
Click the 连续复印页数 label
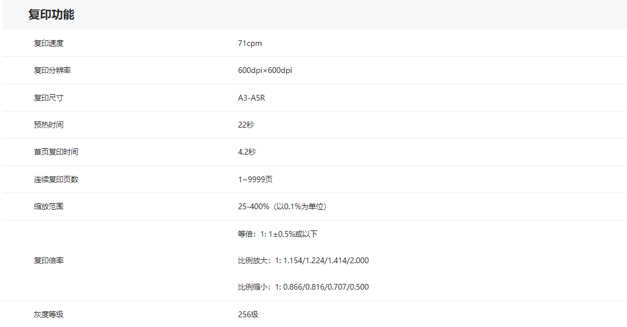click(56, 179)
